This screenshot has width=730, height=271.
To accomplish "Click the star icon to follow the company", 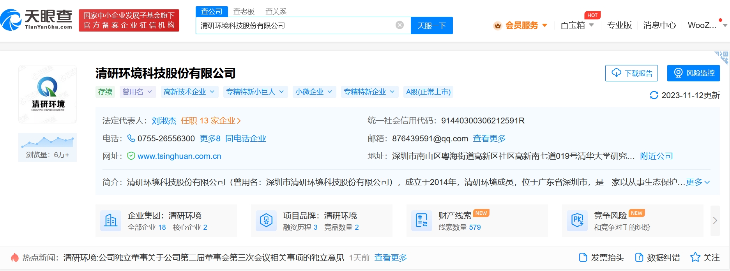I will tap(695, 257).
